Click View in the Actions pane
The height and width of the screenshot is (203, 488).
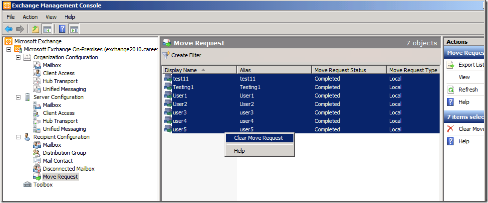[465, 77]
